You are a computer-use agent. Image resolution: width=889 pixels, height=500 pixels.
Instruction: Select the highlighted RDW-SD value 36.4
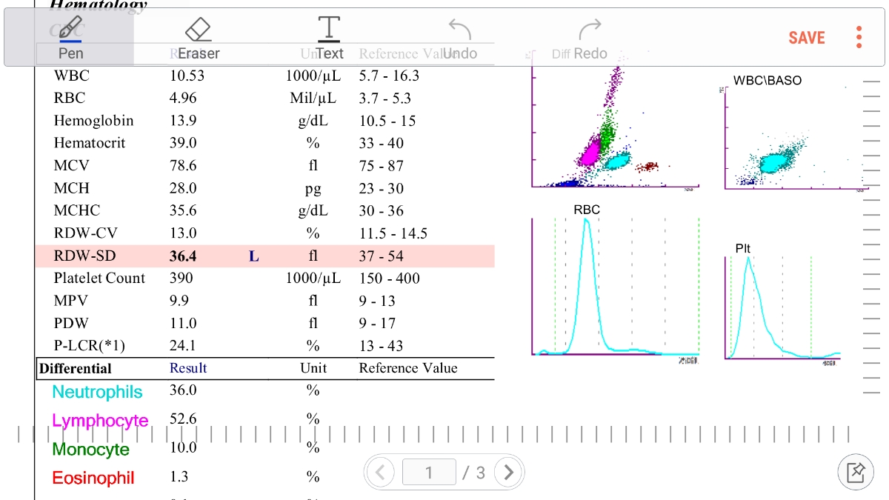(184, 256)
